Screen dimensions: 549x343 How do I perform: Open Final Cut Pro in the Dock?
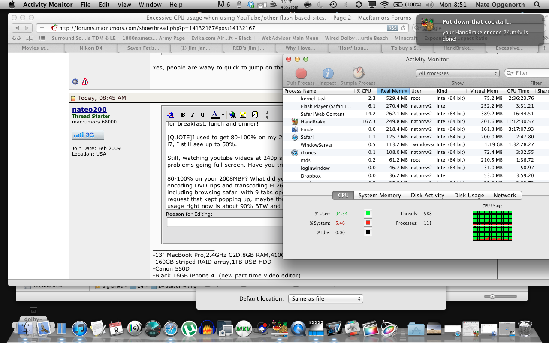click(371, 329)
